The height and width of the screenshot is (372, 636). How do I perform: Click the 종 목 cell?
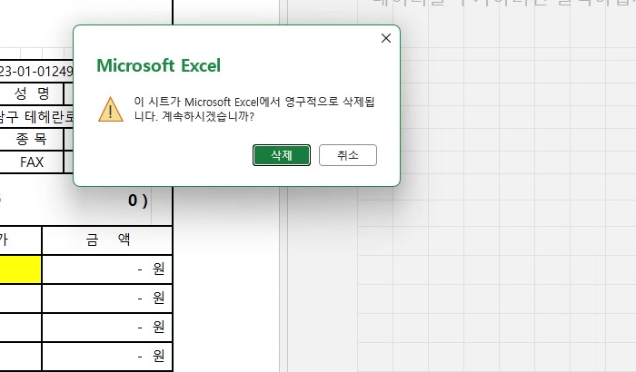pyautogui.click(x=32, y=139)
